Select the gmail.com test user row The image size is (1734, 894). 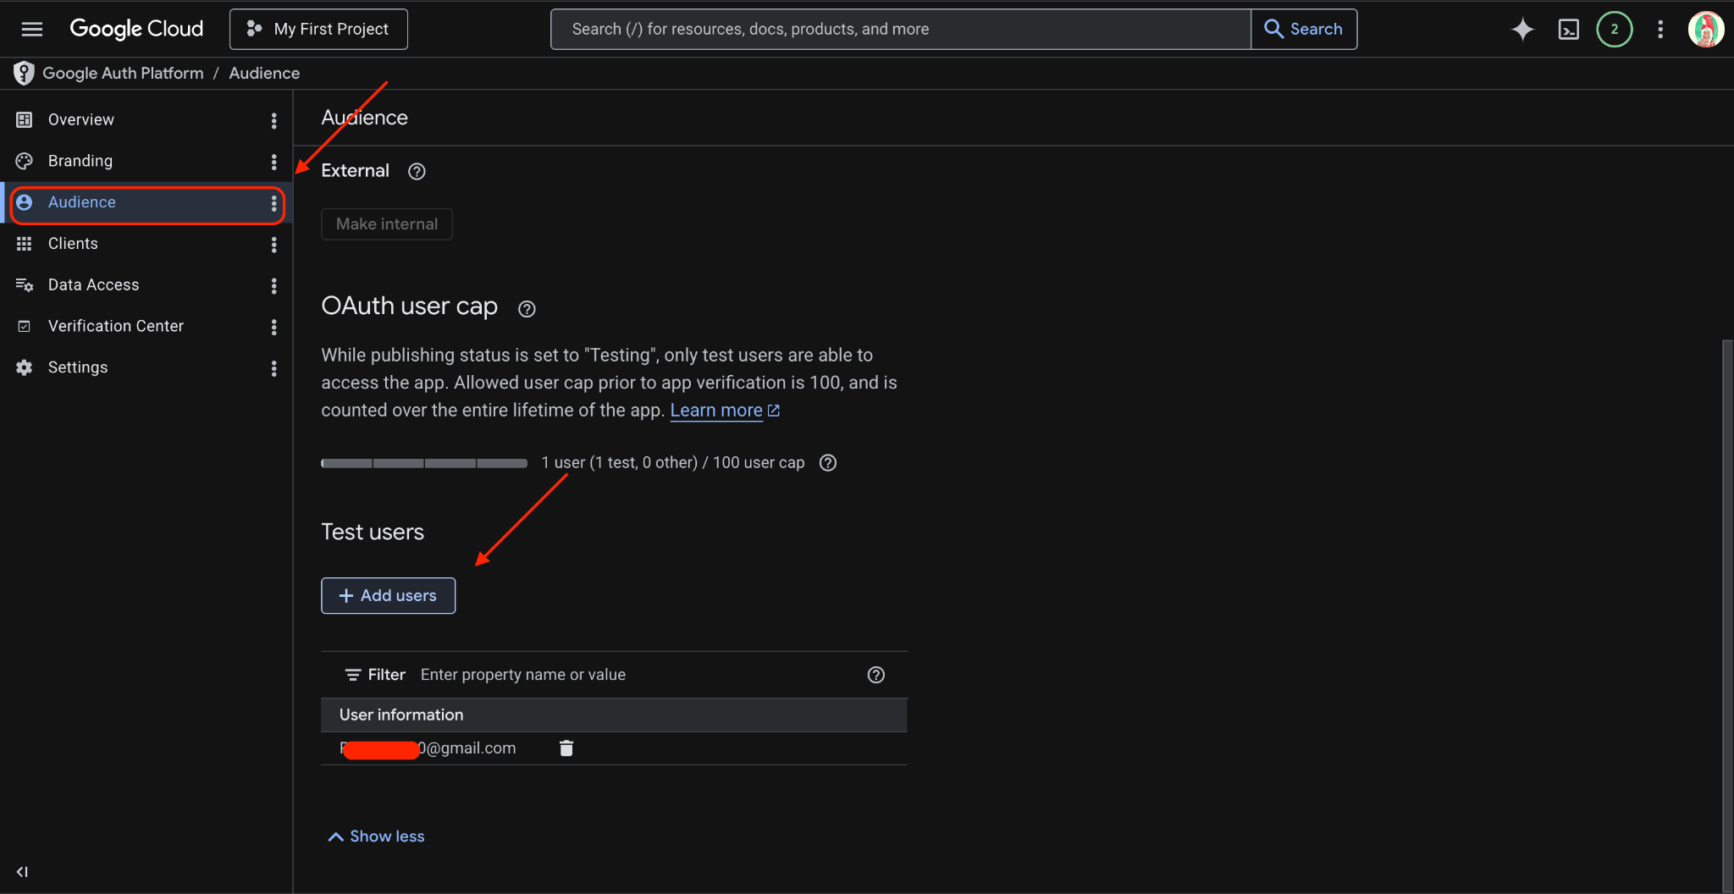(x=614, y=748)
